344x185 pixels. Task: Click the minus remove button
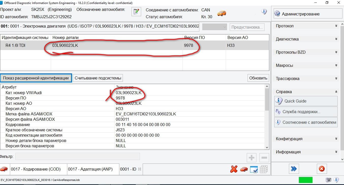264,158
